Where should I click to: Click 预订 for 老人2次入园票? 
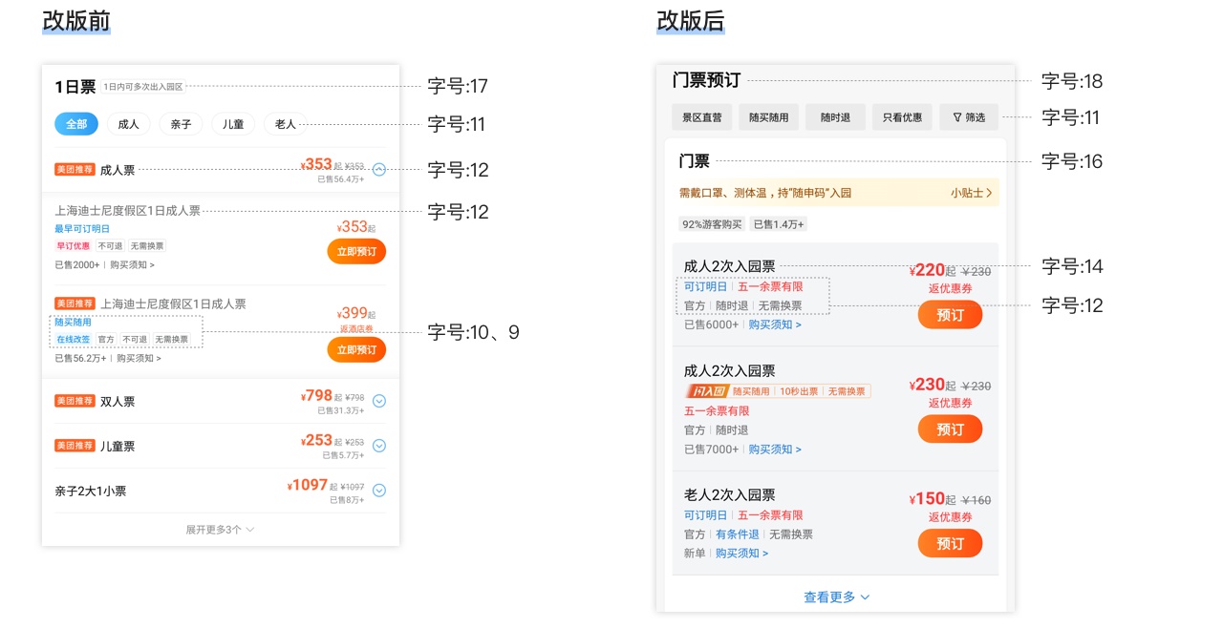pos(950,543)
